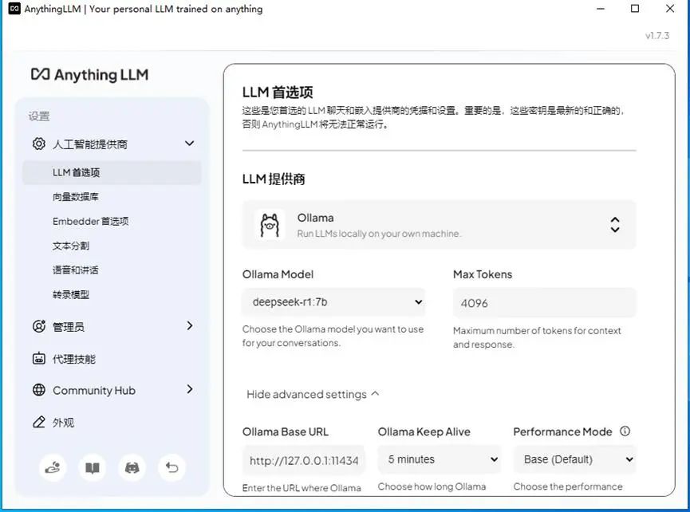Screen dimensions: 690x512
Task: Minimize the AnythingLLM window
Action: point(601,8)
